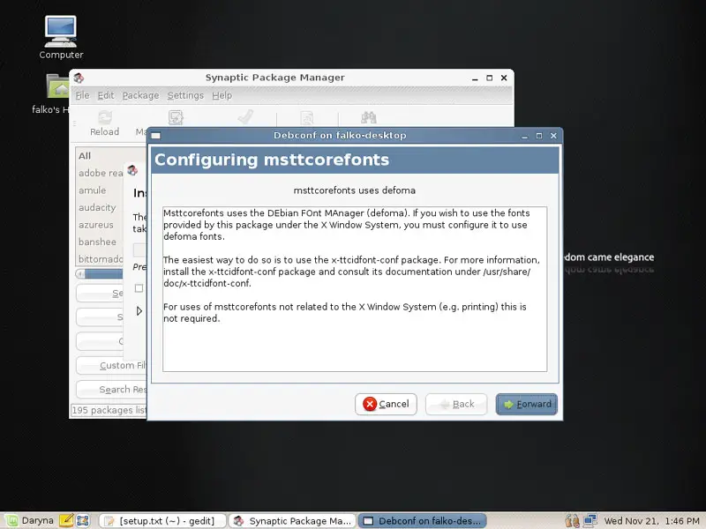Click the '195 packages listed' status bar text
The height and width of the screenshot is (529, 706).
109,410
